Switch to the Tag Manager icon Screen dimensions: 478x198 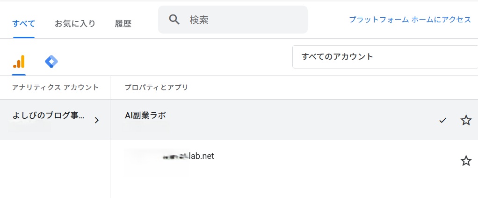(51, 61)
